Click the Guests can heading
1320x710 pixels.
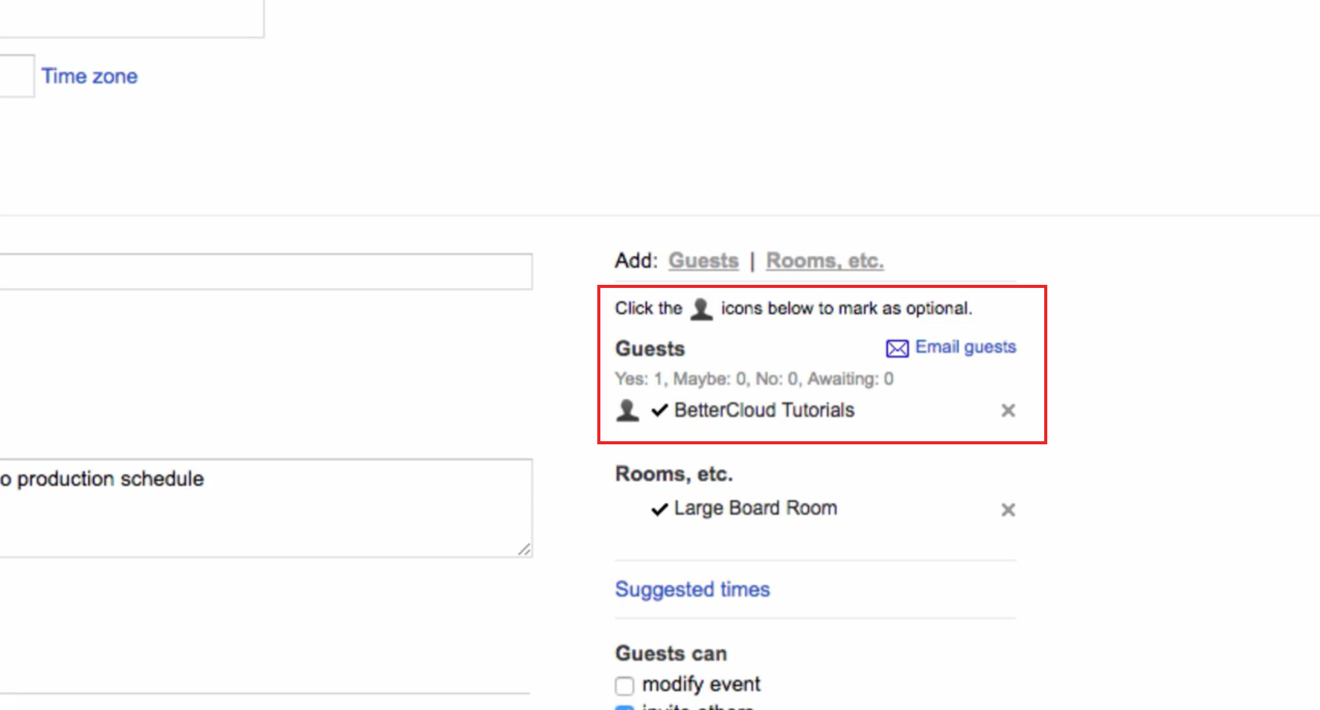tap(670, 653)
